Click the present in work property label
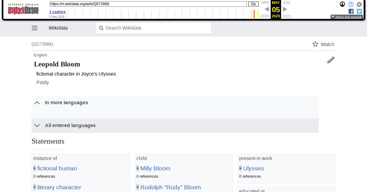 coord(256,158)
